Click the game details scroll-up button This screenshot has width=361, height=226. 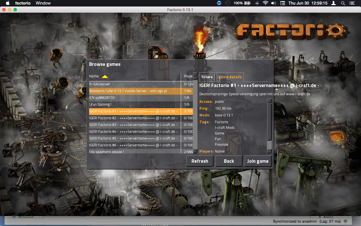[269, 101]
